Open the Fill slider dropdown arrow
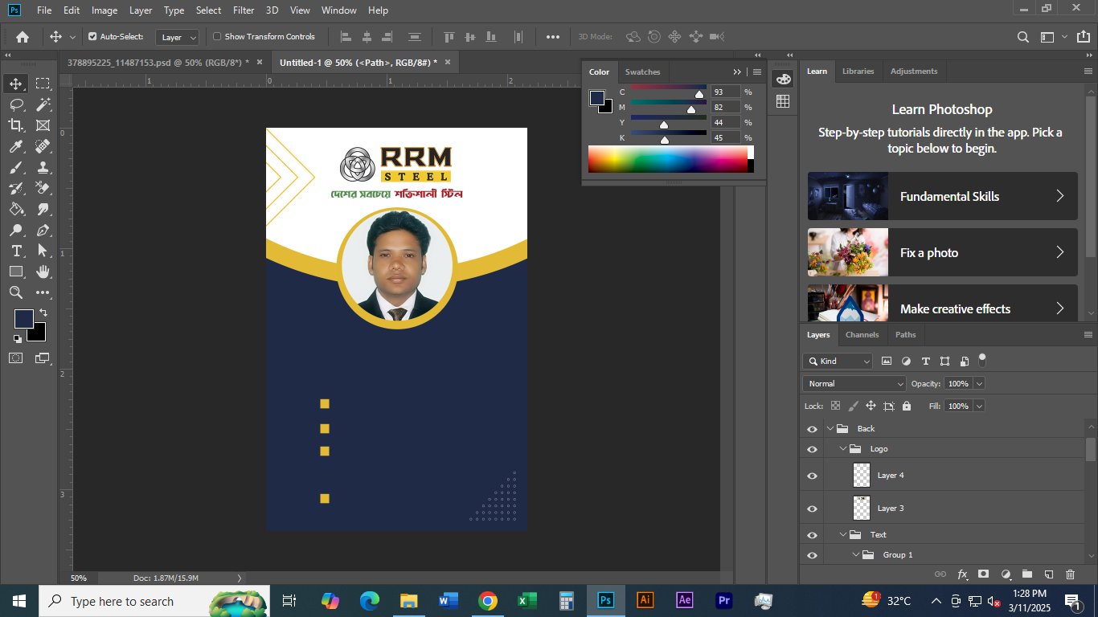The width and height of the screenshot is (1098, 617). pyautogui.click(x=979, y=407)
